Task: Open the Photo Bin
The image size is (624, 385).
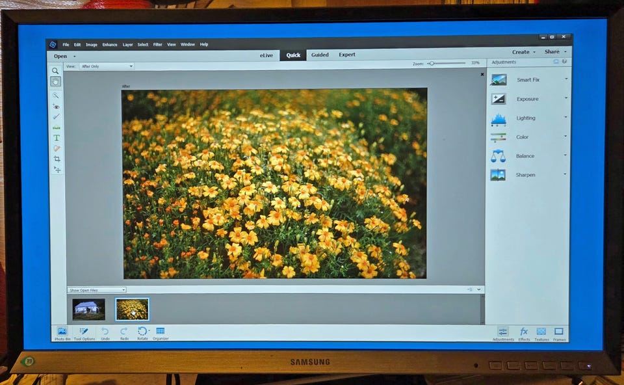Action: tap(62, 333)
